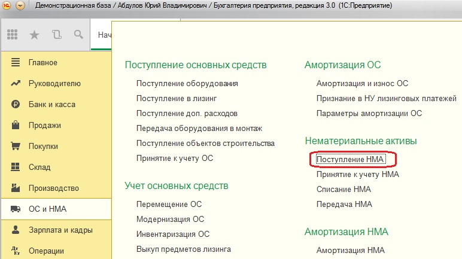Open Поступление объектов строительства

point(205,143)
